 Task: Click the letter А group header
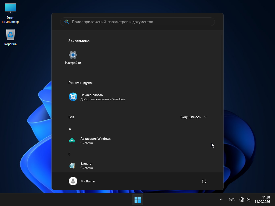point(70,129)
